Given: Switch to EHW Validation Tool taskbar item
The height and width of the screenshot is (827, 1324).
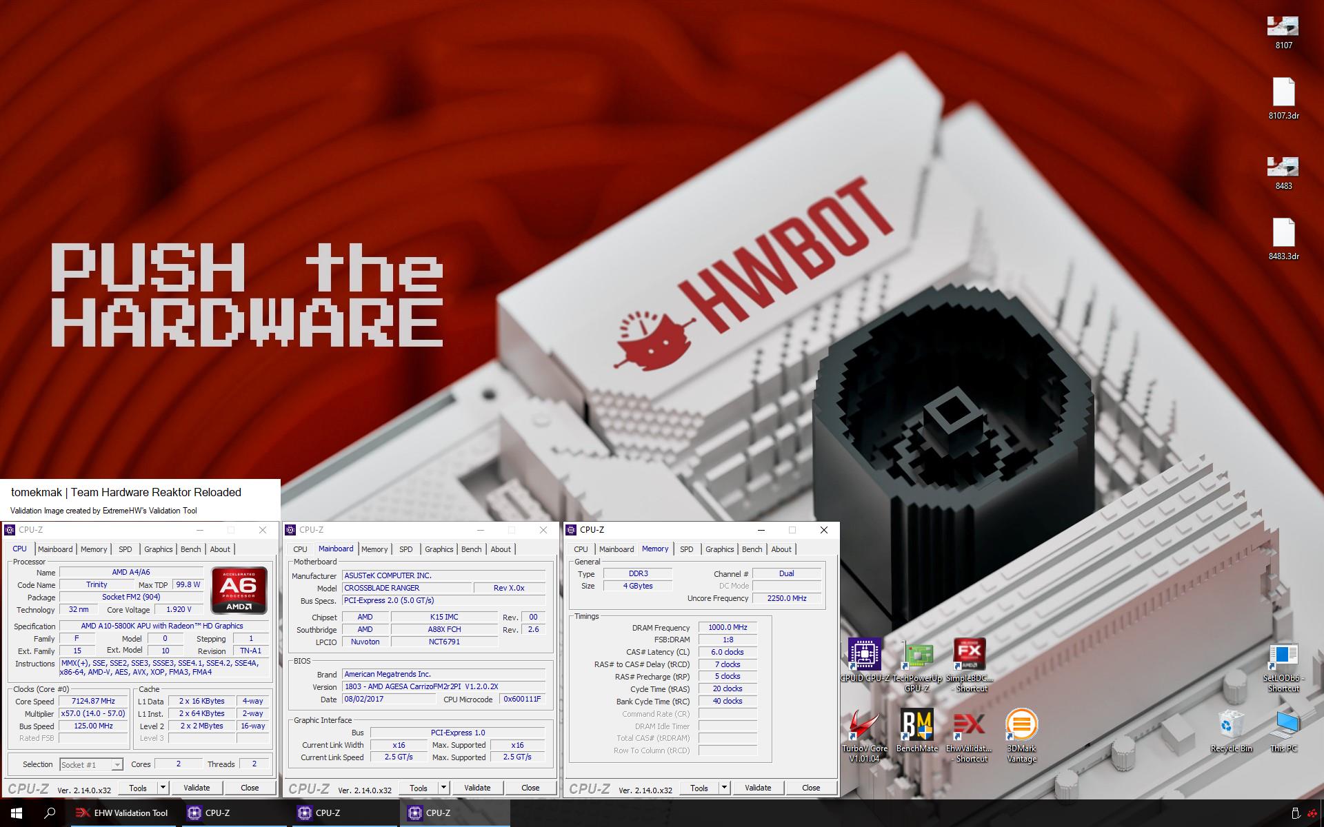Looking at the screenshot, I should 122,813.
